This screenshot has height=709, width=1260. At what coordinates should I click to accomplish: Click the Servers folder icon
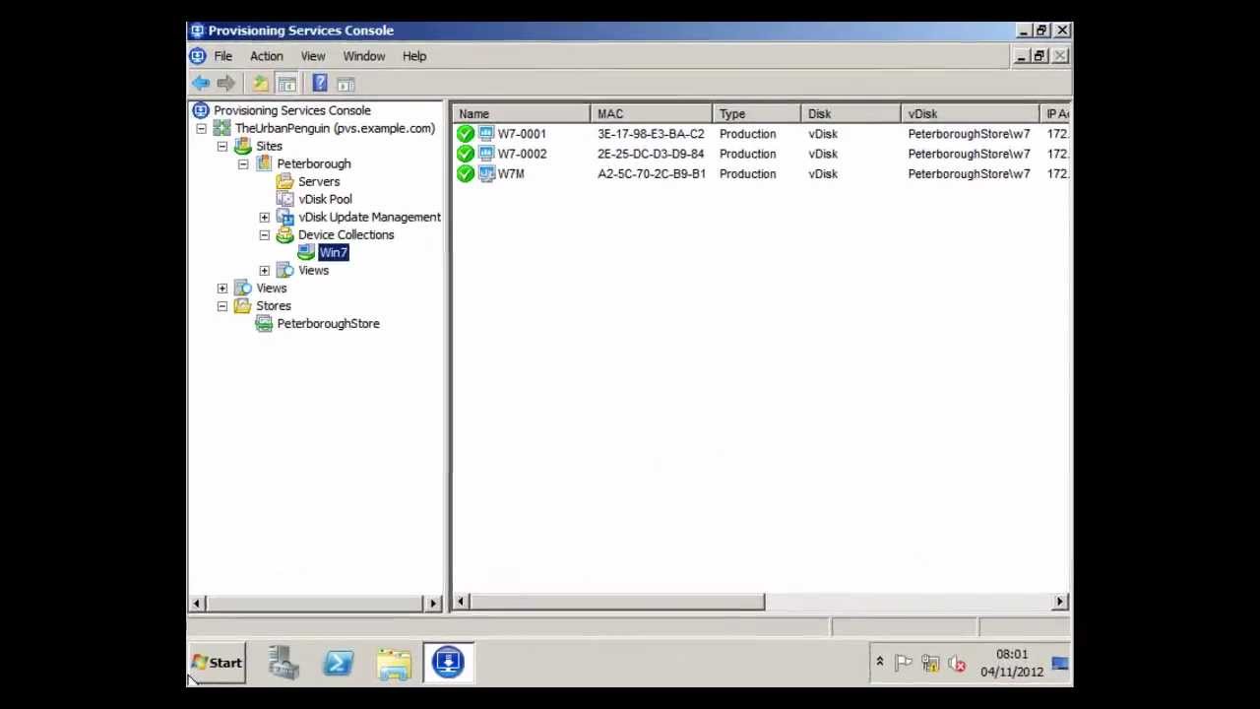click(x=285, y=181)
